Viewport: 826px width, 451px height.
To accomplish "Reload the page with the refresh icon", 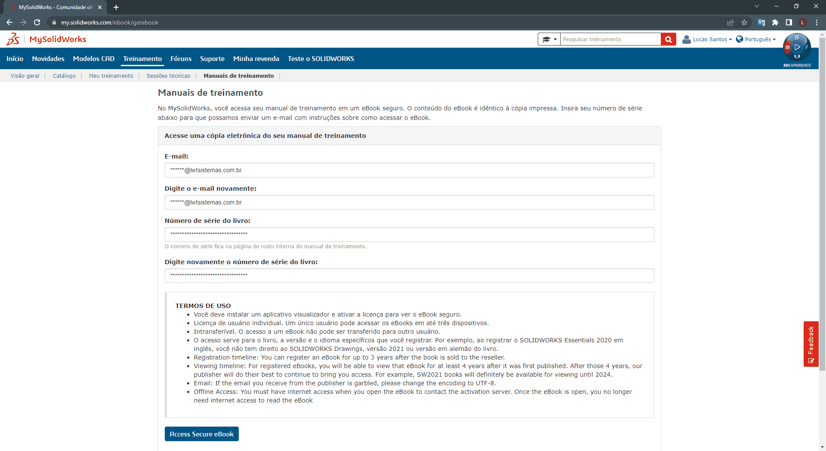I will point(37,22).
